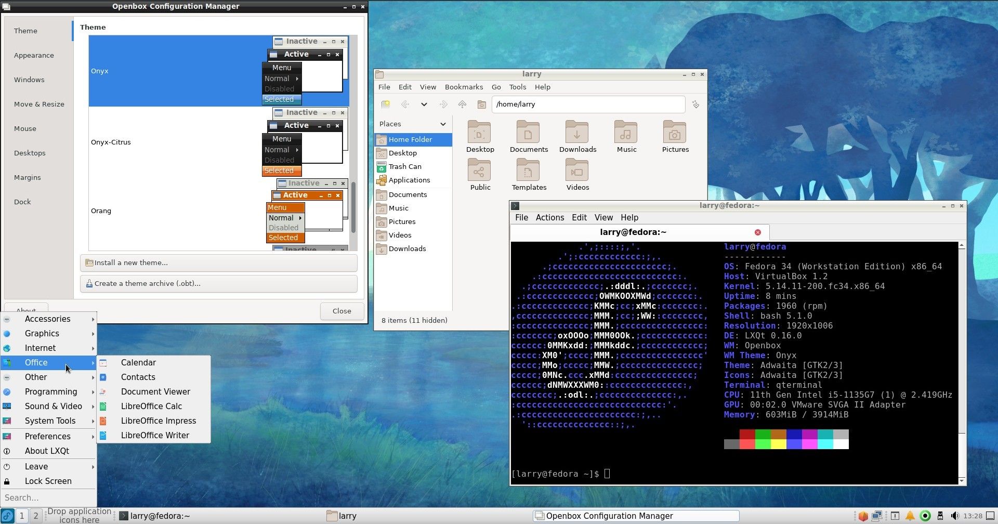The image size is (998, 524).
Task: Expand the Sound & Video submenu
Action: pos(54,406)
